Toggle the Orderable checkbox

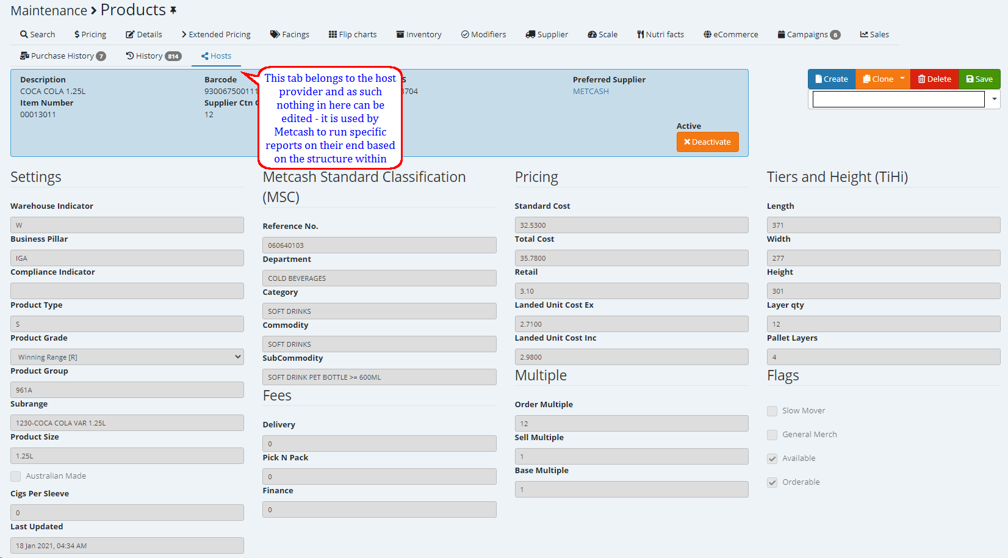(x=772, y=482)
